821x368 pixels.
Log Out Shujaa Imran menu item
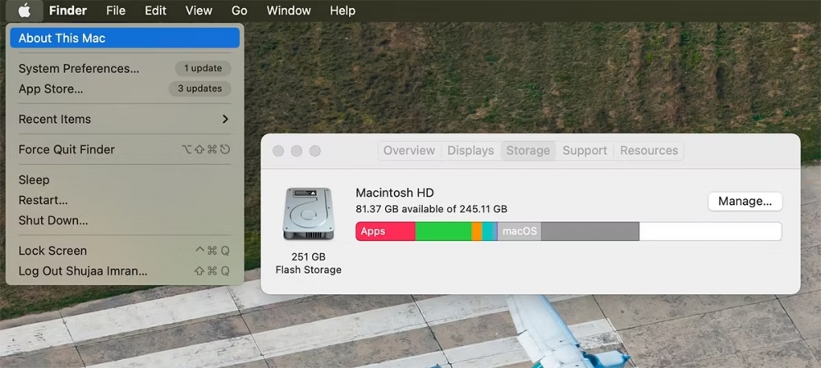[x=83, y=271]
